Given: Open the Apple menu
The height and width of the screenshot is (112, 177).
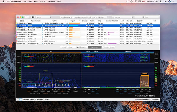Looking at the screenshot, I should [3, 1].
